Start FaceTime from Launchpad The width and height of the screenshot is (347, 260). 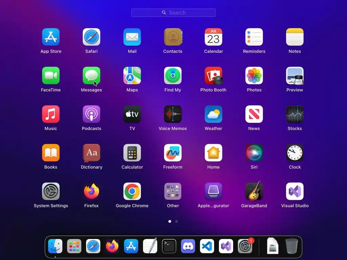point(51,75)
